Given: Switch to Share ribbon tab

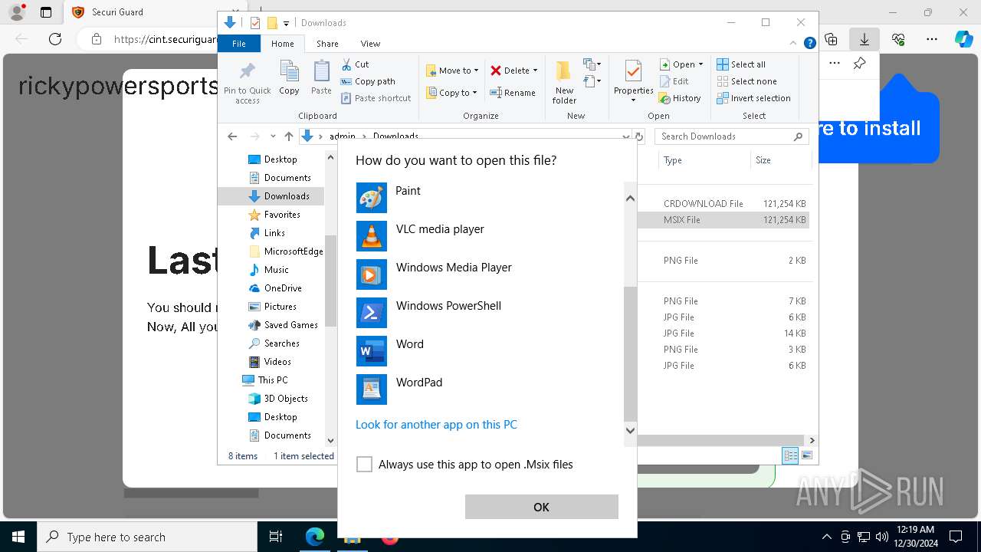Looking at the screenshot, I should (x=327, y=44).
